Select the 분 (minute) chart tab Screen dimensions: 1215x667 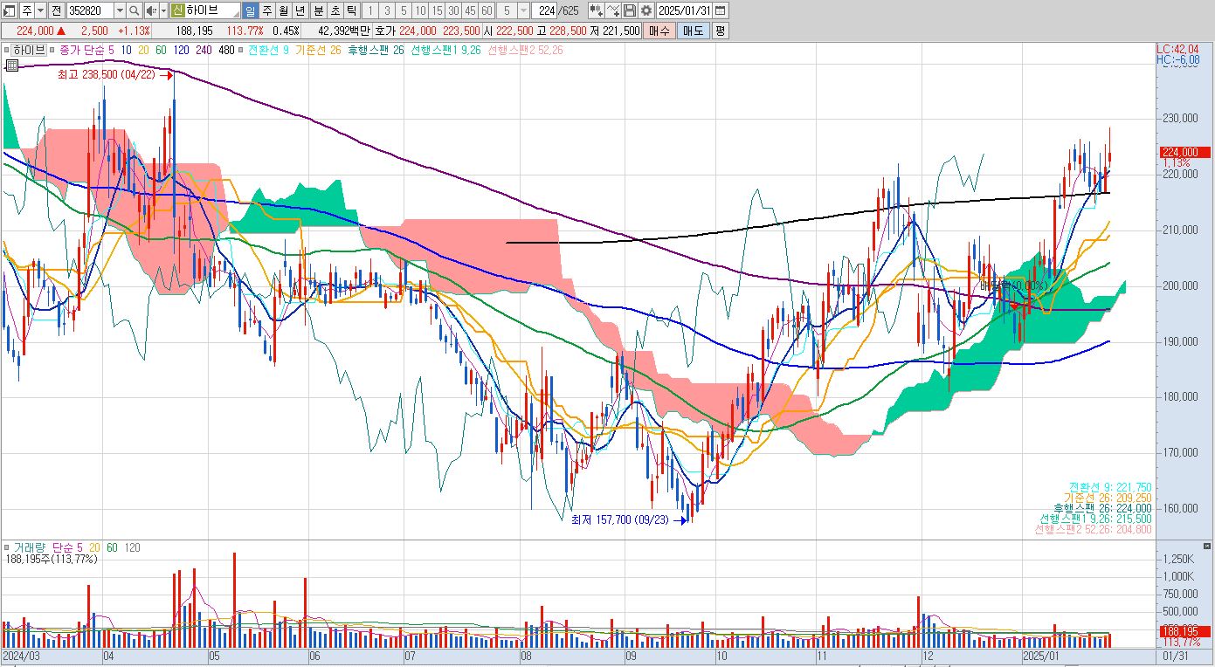(317, 10)
